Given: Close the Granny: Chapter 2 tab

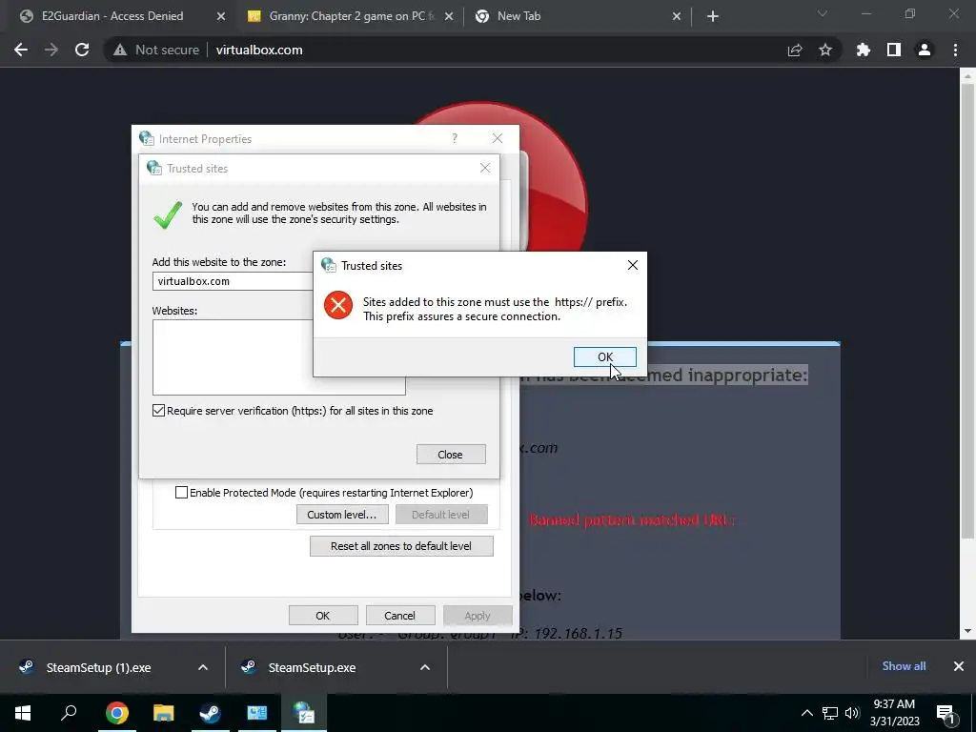Looking at the screenshot, I should [x=449, y=17].
